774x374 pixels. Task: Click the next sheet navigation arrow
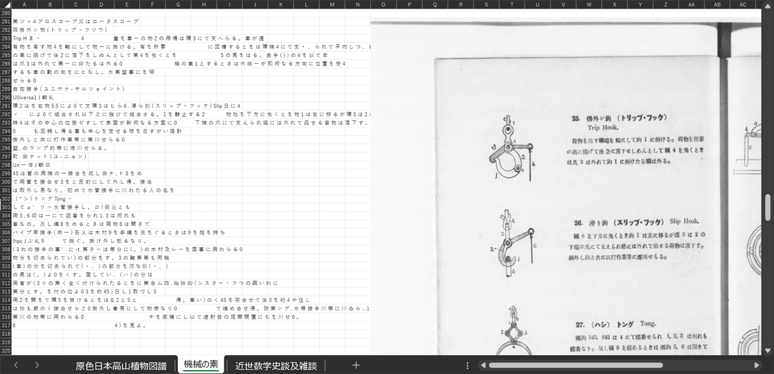coord(37,365)
